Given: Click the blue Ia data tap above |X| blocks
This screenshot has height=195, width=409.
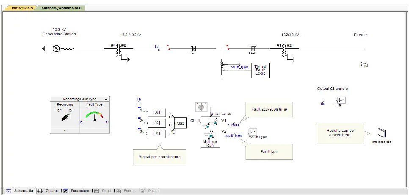Looking at the screenshot, I should click(x=139, y=99).
